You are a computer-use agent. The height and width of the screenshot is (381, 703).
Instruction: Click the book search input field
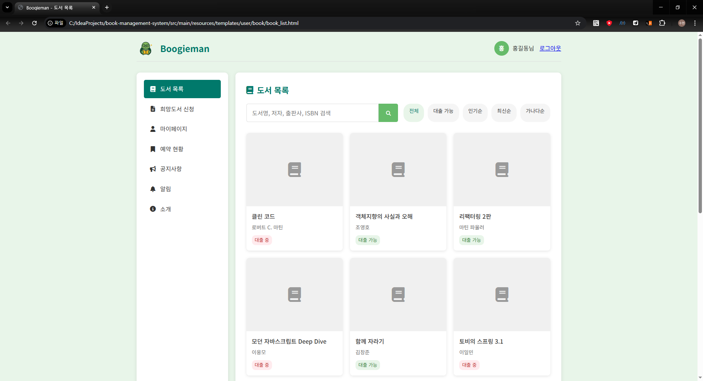[x=312, y=113]
